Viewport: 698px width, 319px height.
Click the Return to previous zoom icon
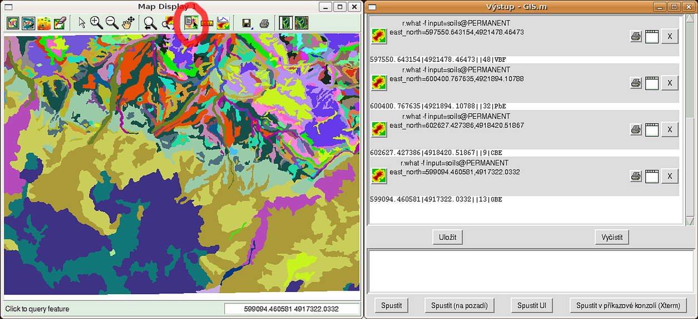[150, 23]
